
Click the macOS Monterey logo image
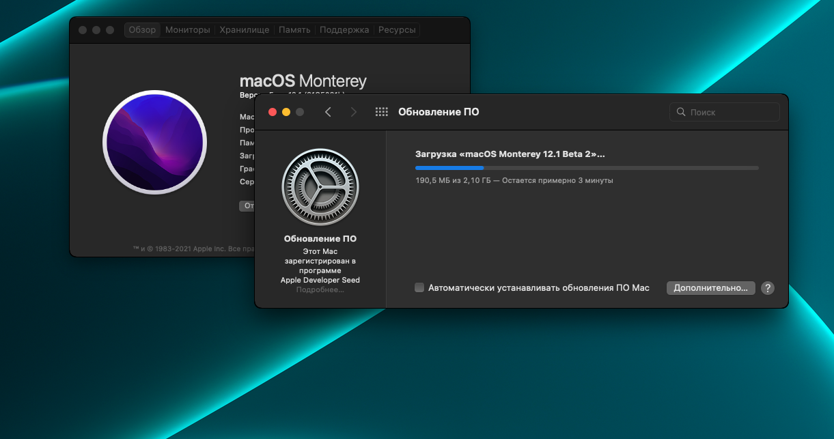(x=155, y=142)
